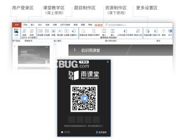Create 新建手机课件 mobile courseware
This screenshot has height=138, width=176.
pyautogui.click(x=94, y=33)
